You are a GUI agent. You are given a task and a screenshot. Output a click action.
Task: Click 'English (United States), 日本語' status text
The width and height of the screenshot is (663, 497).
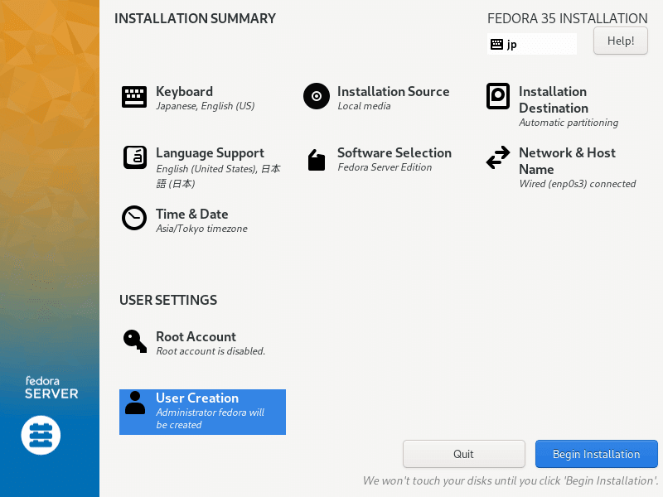coord(218,176)
